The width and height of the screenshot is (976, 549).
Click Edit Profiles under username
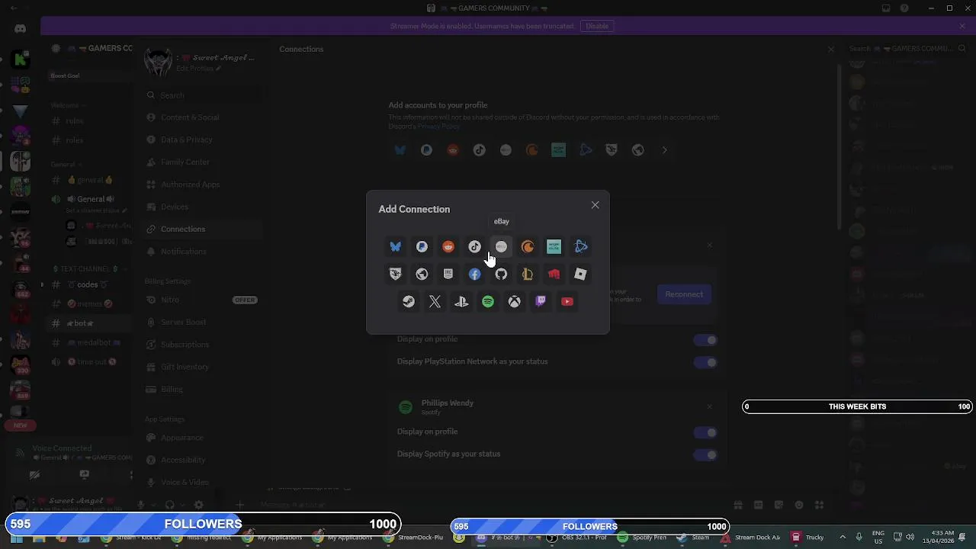[198, 69]
